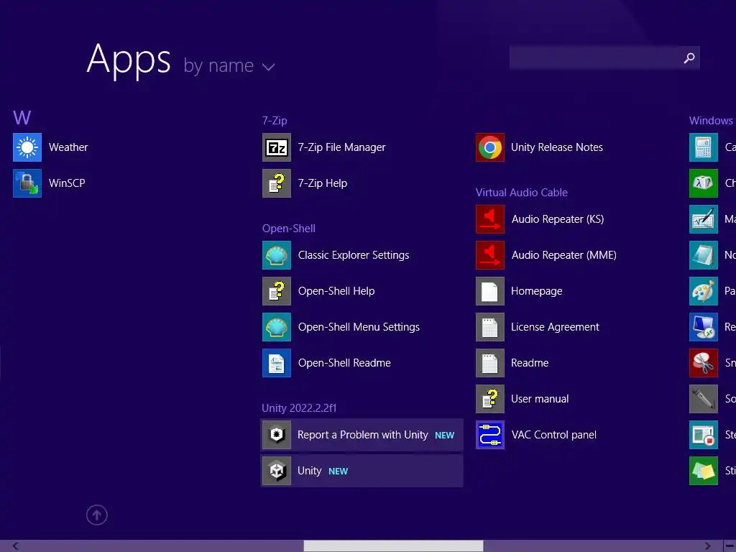This screenshot has width=736, height=552.
Task: Click the 'User manual' label
Action: click(540, 399)
